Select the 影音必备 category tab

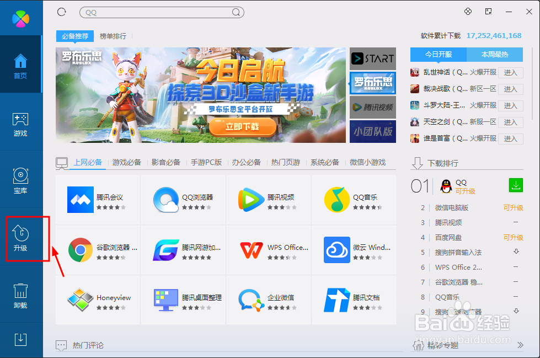166,162
